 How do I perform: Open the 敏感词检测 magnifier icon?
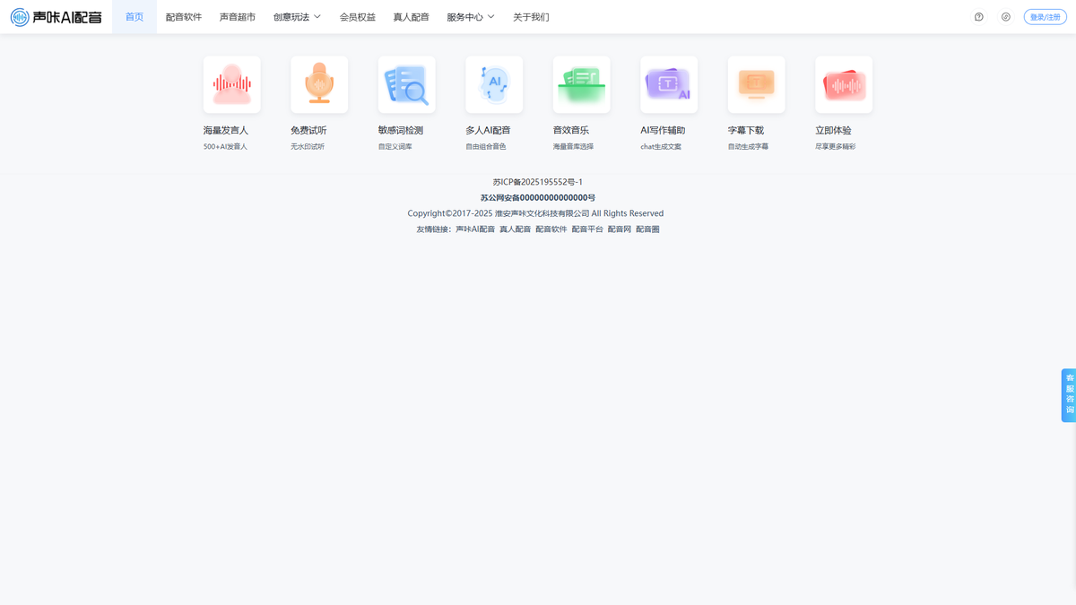[407, 85]
